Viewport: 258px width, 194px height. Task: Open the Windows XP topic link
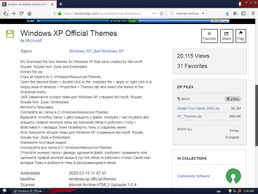coord(80,51)
